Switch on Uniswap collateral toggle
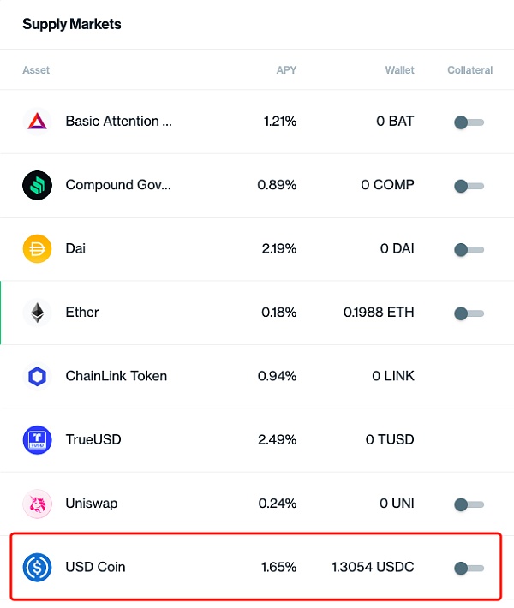Image resolution: width=514 pixels, height=608 pixels. click(469, 504)
